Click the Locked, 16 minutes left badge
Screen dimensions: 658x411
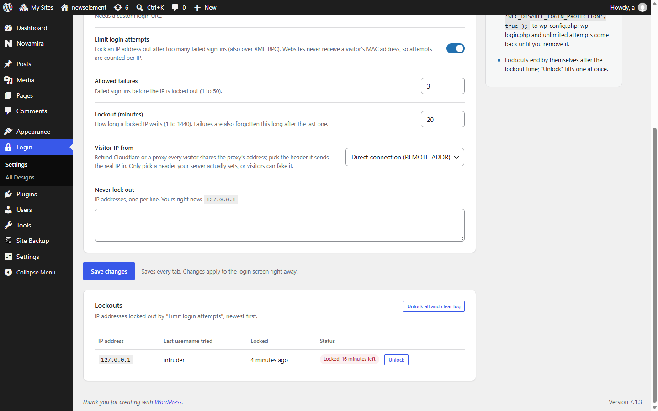click(x=350, y=359)
